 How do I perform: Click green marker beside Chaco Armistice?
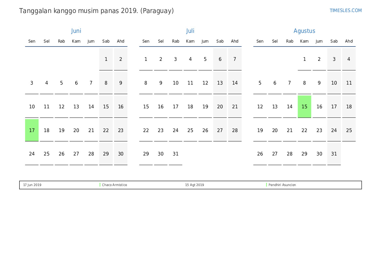(100, 185)
